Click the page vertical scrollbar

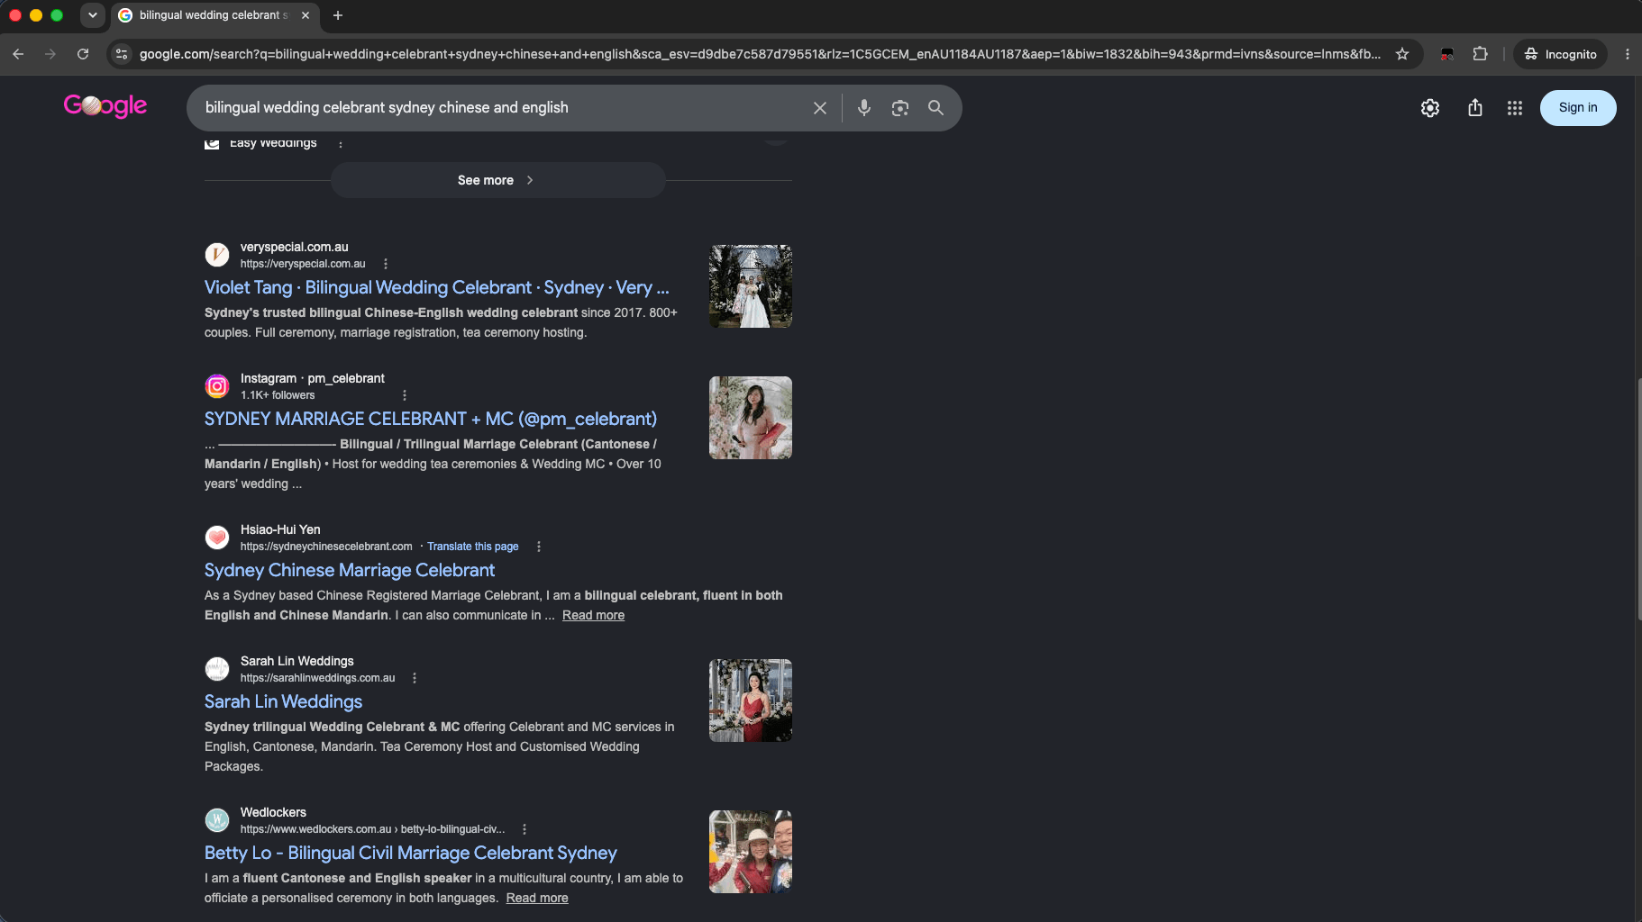click(1638, 500)
